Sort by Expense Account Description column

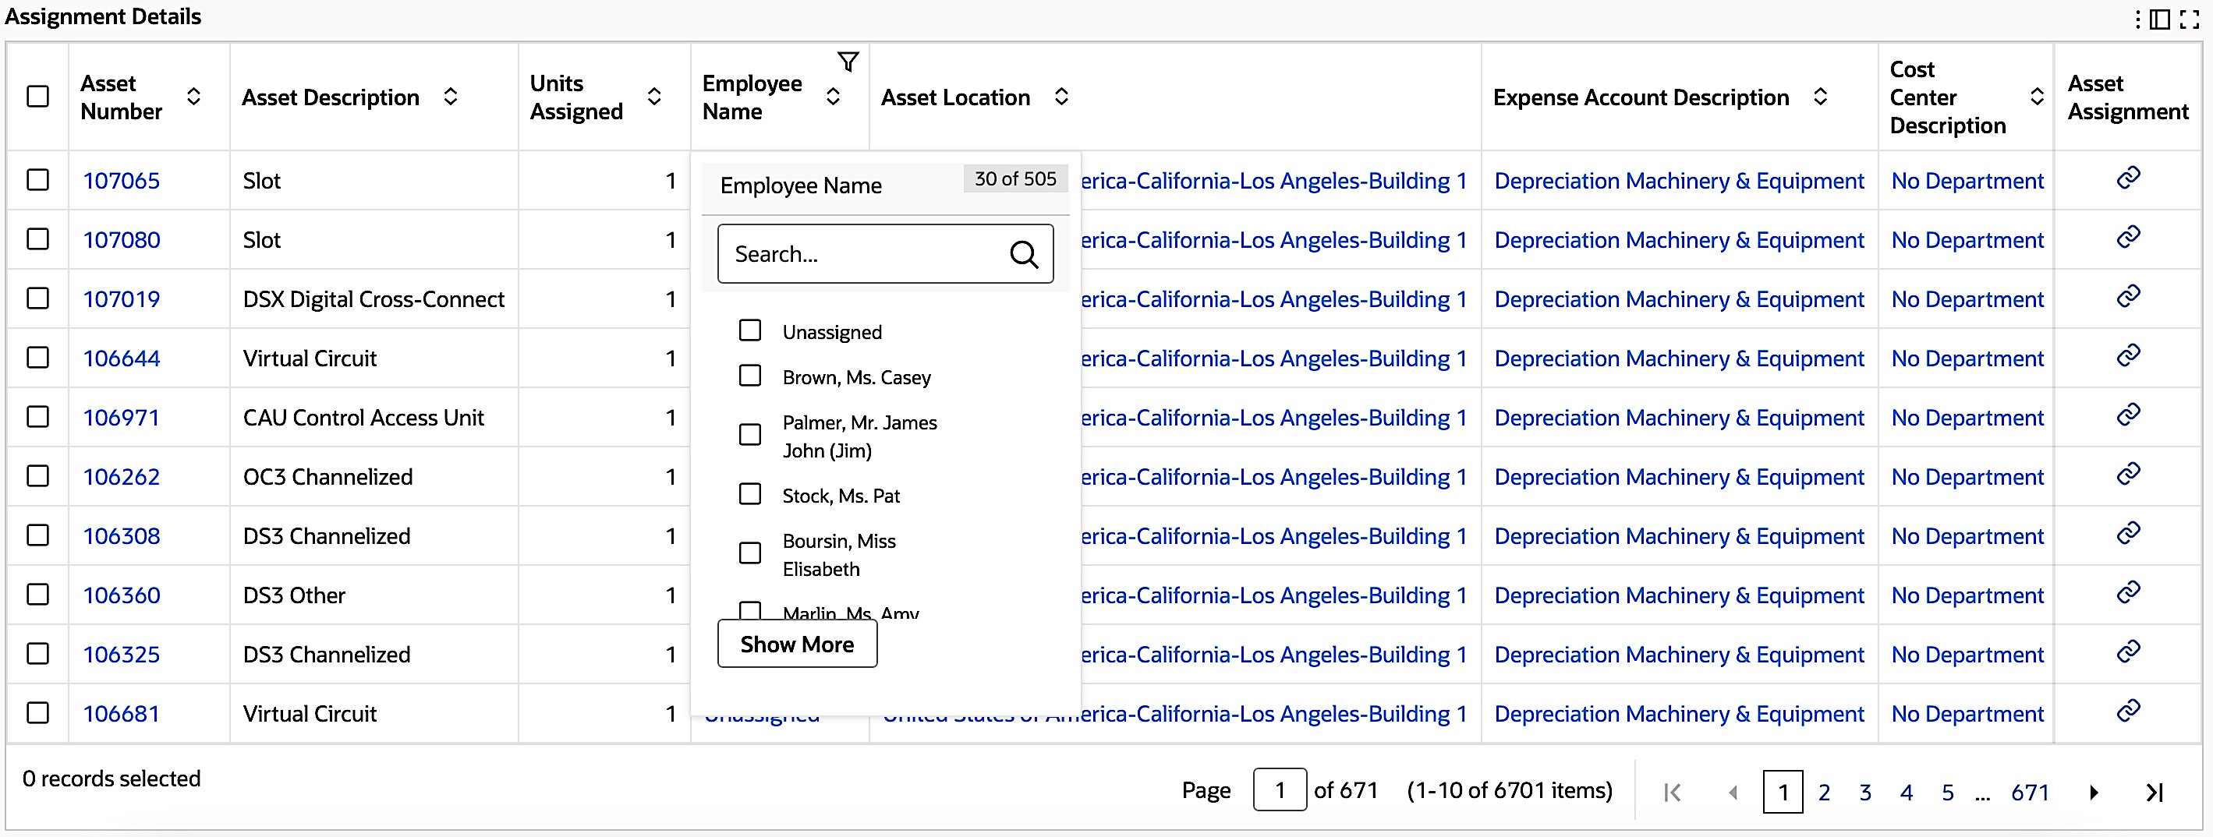[1819, 96]
